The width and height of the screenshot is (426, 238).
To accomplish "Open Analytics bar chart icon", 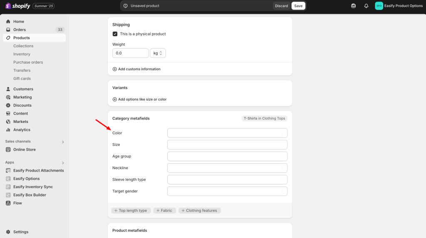I will coord(8,130).
